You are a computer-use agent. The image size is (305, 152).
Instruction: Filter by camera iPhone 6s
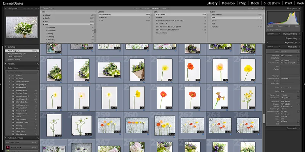point(124,17)
